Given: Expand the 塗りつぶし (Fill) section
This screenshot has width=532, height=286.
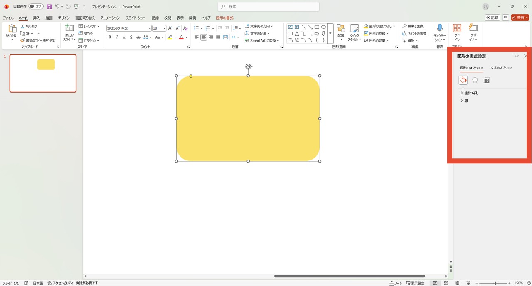Looking at the screenshot, I should [471, 93].
